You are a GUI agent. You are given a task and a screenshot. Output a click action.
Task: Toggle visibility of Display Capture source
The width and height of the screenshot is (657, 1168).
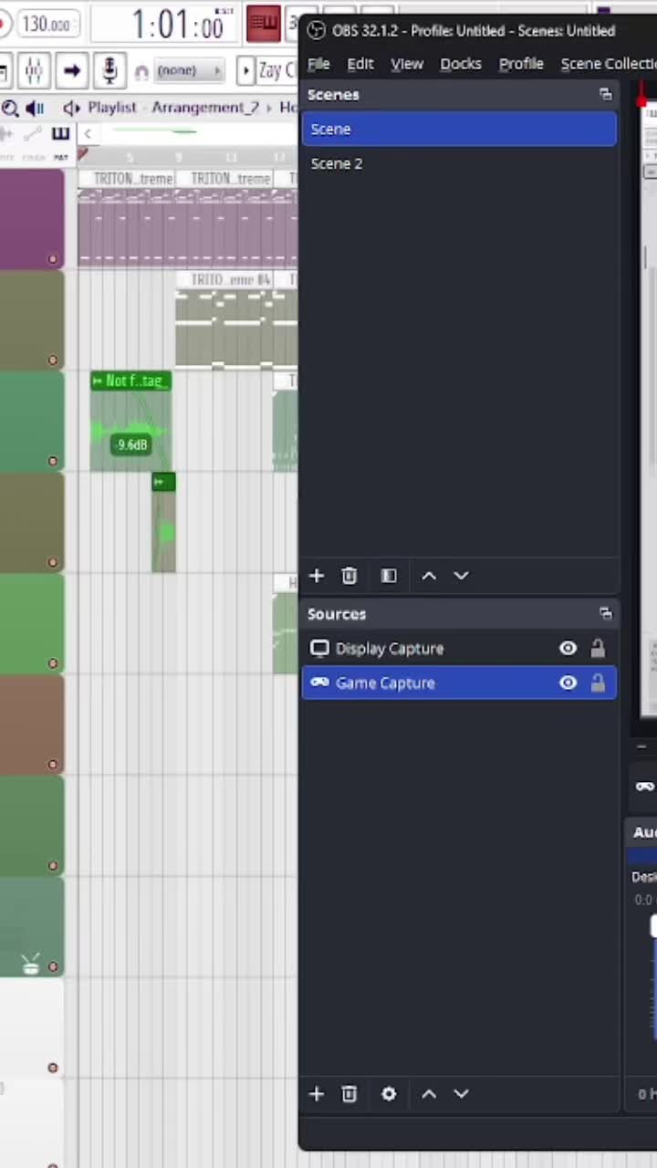(x=568, y=649)
